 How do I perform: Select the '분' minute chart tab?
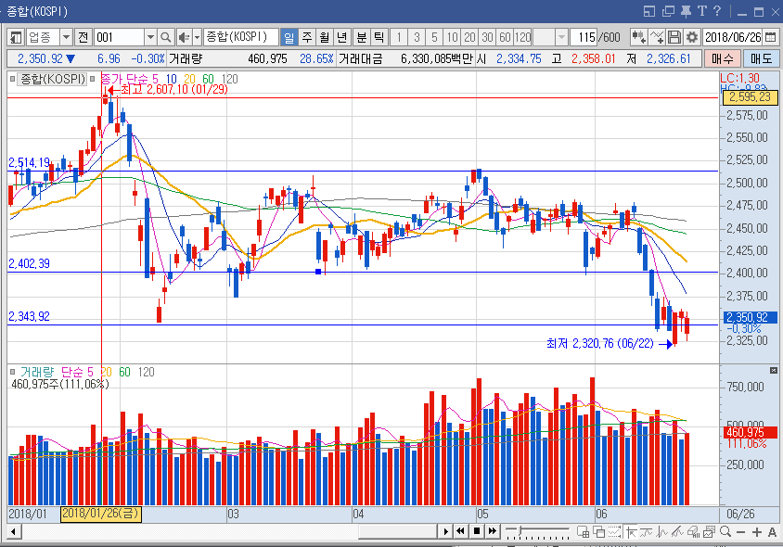[x=360, y=37]
